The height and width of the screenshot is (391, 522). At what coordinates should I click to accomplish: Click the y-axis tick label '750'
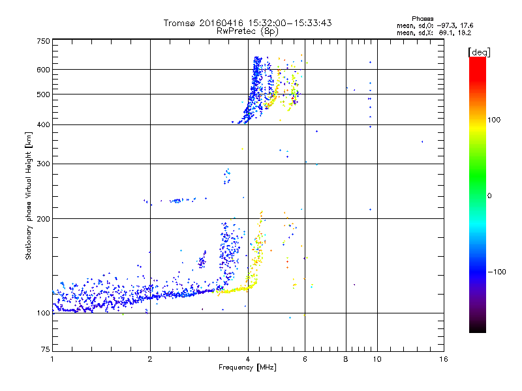pyautogui.click(x=44, y=41)
